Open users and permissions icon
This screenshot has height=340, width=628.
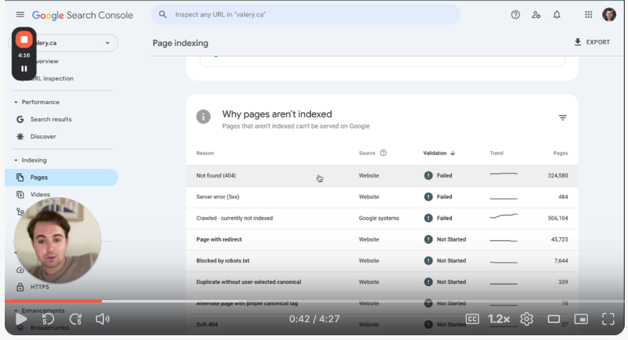point(536,15)
